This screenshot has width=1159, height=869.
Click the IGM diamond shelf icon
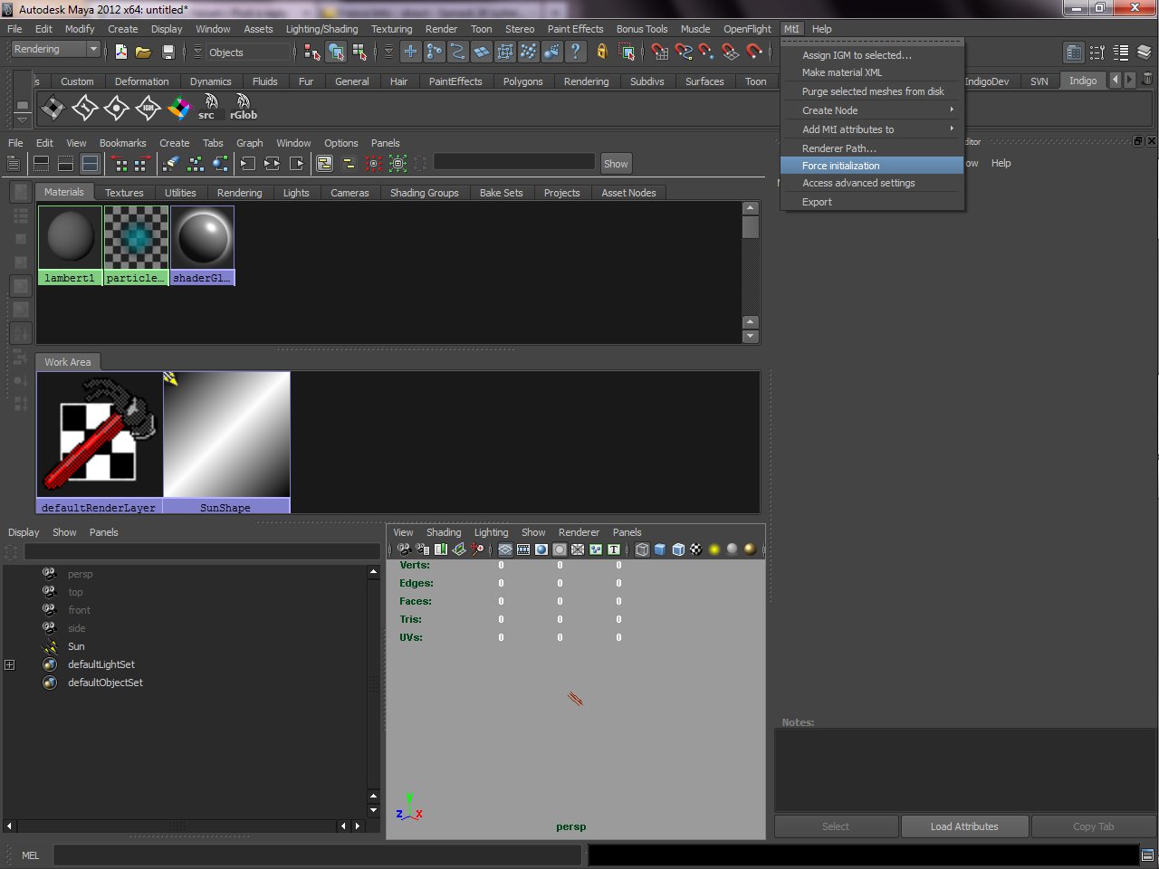click(x=148, y=109)
